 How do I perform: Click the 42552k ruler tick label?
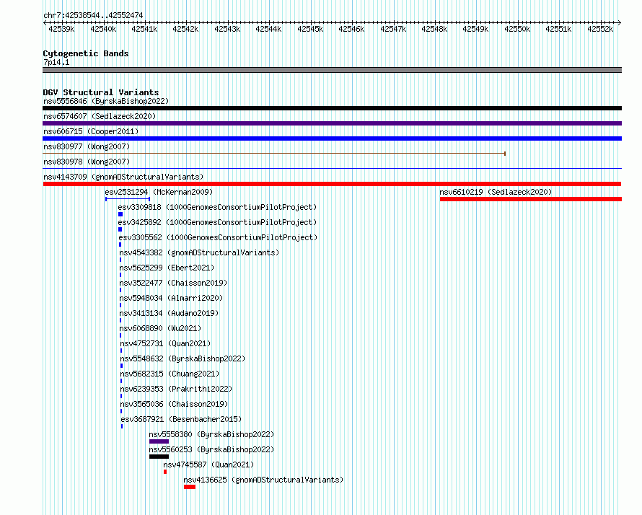[600, 29]
